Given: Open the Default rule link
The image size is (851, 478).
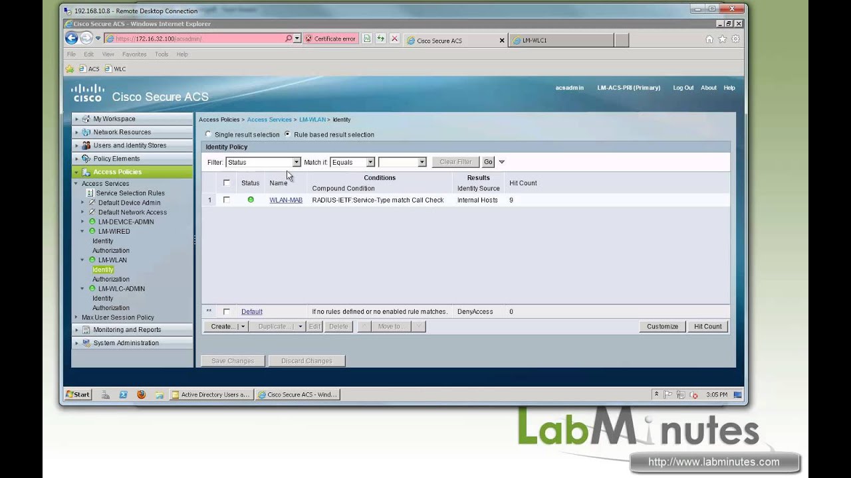Looking at the screenshot, I should pyautogui.click(x=252, y=311).
